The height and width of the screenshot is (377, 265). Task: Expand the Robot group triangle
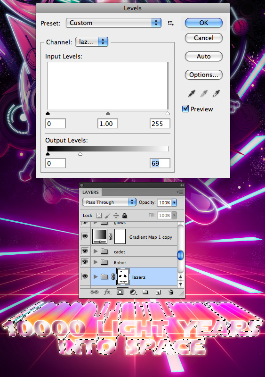pos(96,262)
